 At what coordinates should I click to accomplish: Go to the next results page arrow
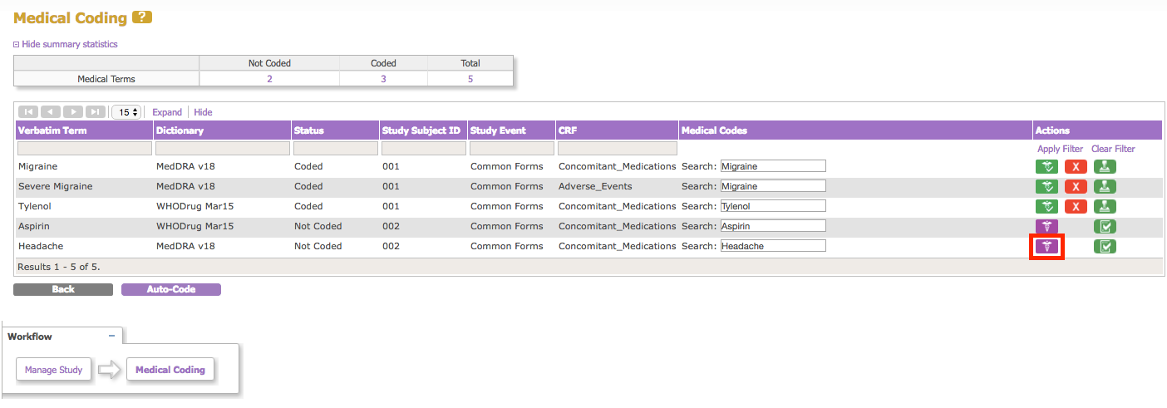tap(73, 112)
